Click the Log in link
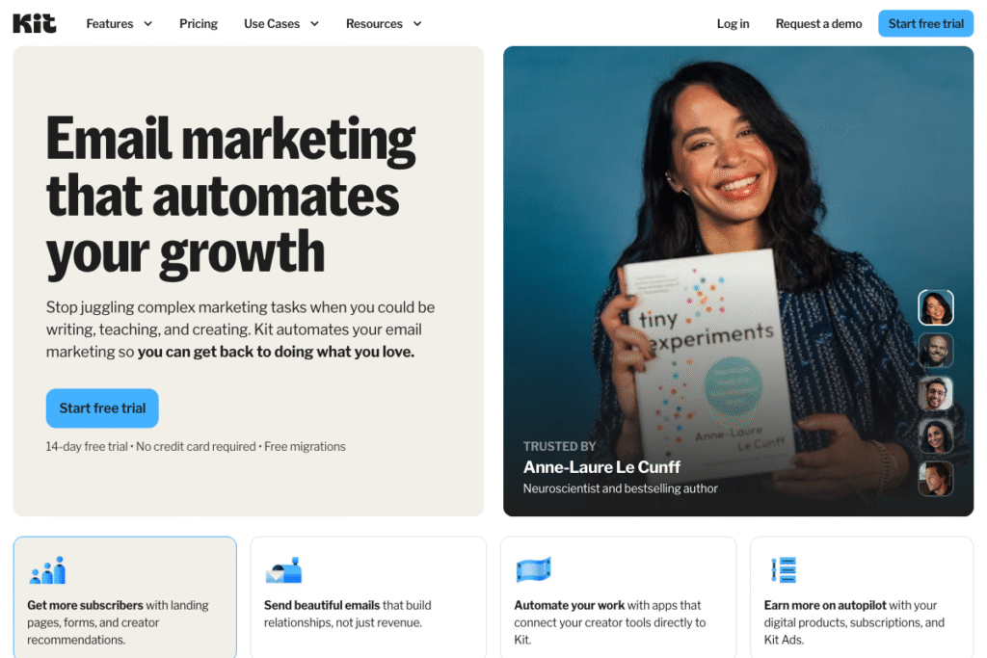The image size is (987, 658). click(x=733, y=24)
